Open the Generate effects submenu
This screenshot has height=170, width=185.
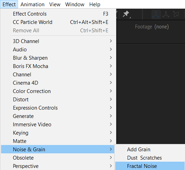point(58,116)
